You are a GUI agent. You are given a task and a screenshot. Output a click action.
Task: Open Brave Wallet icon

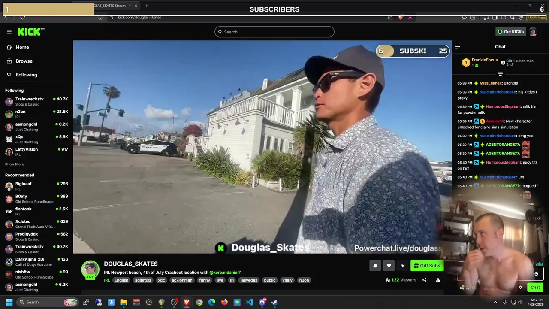pos(504,17)
